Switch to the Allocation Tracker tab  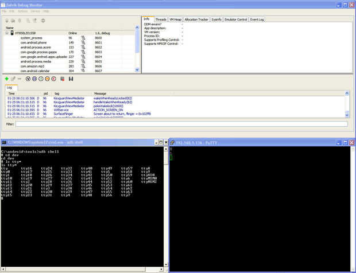[x=196, y=19]
